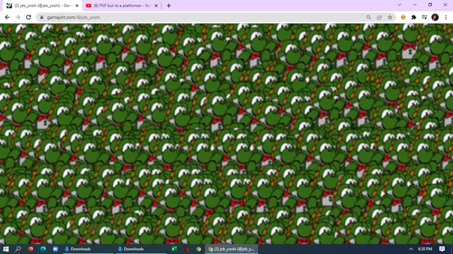Image resolution: width=453 pixels, height=254 pixels.
Task: Open a new tab with plus button
Action: pos(169,6)
